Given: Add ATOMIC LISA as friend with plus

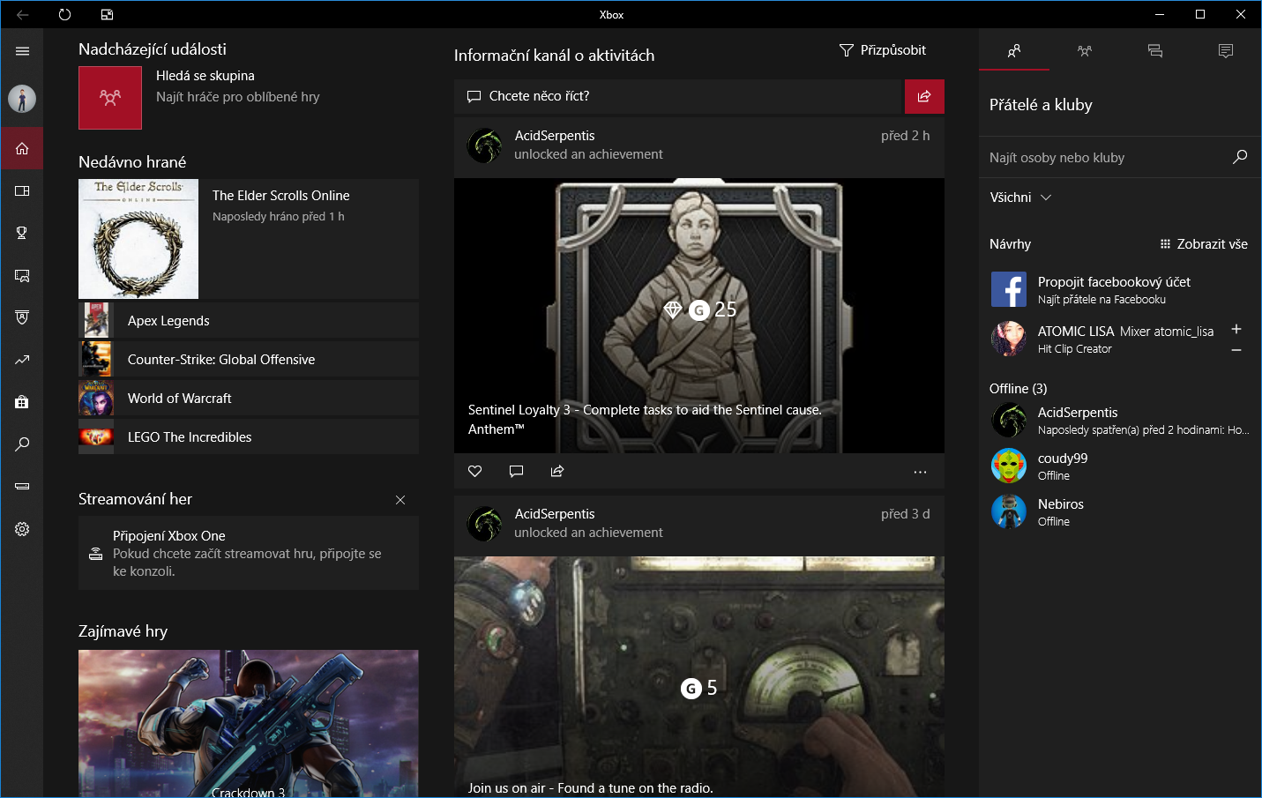Looking at the screenshot, I should click(x=1236, y=329).
